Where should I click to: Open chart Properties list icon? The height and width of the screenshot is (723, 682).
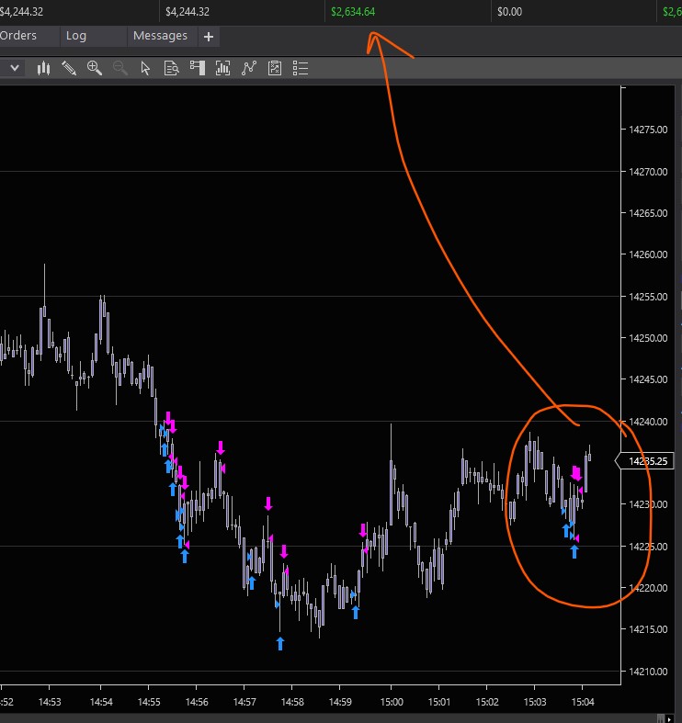point(301,68)
